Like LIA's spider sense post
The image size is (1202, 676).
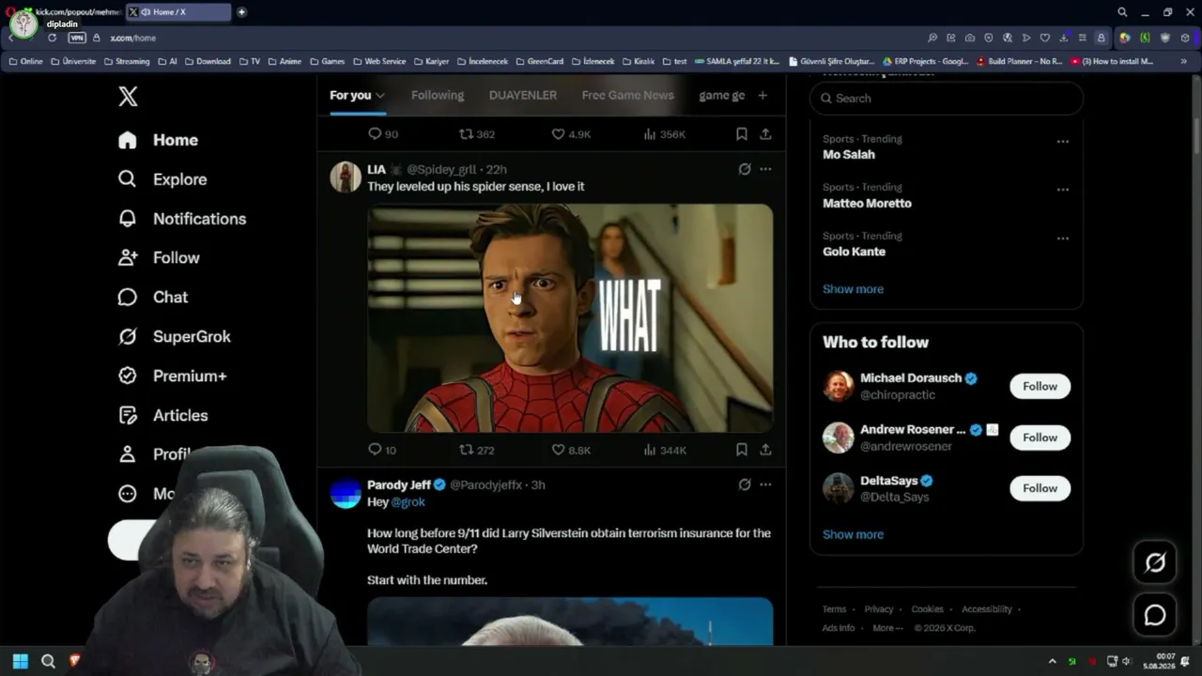(570, 450)
